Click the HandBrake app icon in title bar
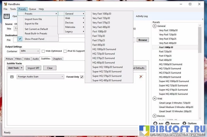Screen dimensions: 207x137 pos(5,4)
